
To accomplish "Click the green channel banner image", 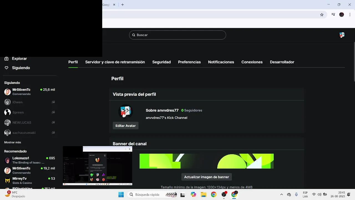I will [x=207, y=161].
